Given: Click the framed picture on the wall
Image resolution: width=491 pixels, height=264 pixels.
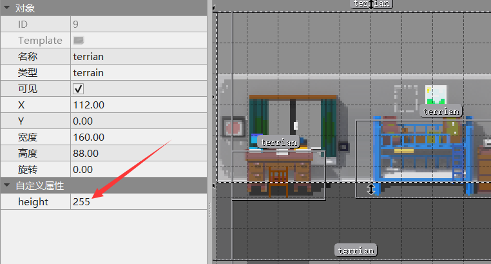Looking at the screenshot, I should 234,127.
